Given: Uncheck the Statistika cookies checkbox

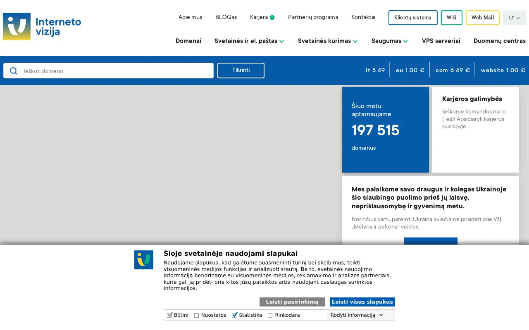Looking at the screenshot, I should click(x=234, y=315).
